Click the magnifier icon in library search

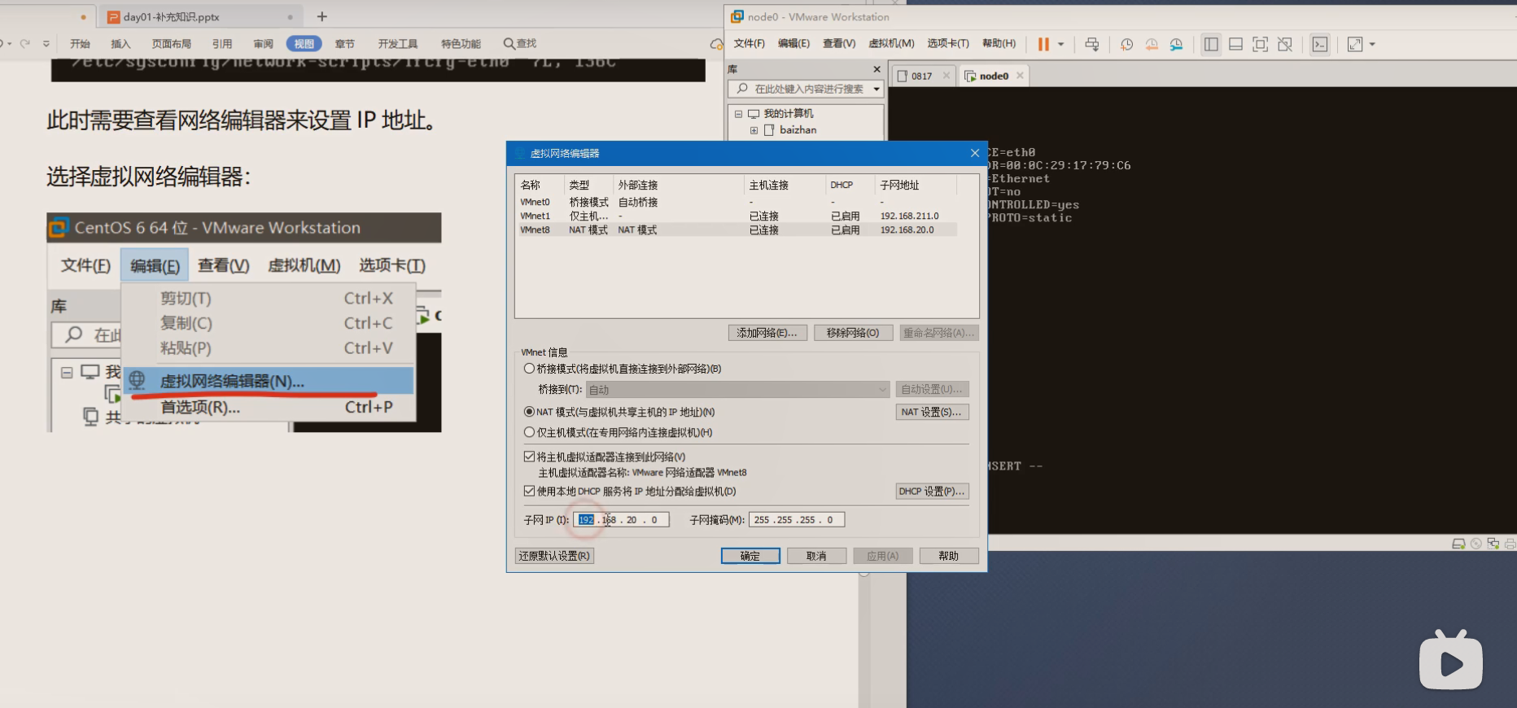[x=742, y=89]
